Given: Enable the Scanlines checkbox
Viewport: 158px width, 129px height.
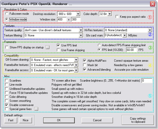Looking at the screenshot, I should 7,80.
